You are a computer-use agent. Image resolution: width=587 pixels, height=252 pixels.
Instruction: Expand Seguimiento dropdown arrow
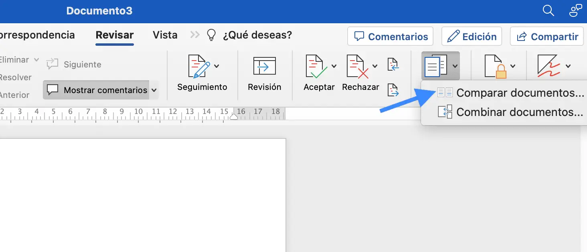[217, 66]
